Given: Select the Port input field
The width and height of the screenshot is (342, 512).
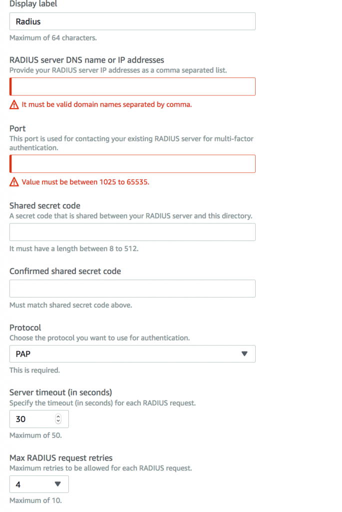Looking at the screenshot, I should click(x=132, y=163).
